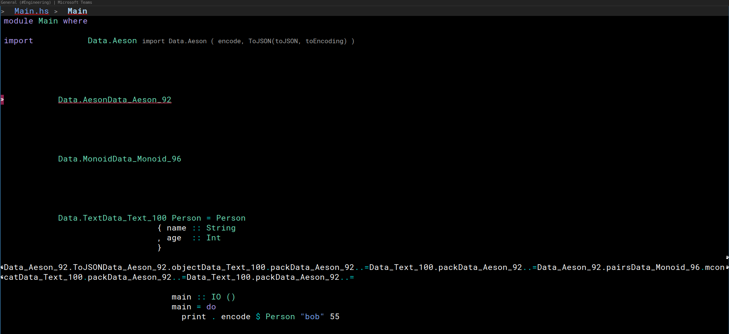Select the Main symbol in the breadcrumb
Viewport: 729px width, 334px height.
click(x=77, y=11)
